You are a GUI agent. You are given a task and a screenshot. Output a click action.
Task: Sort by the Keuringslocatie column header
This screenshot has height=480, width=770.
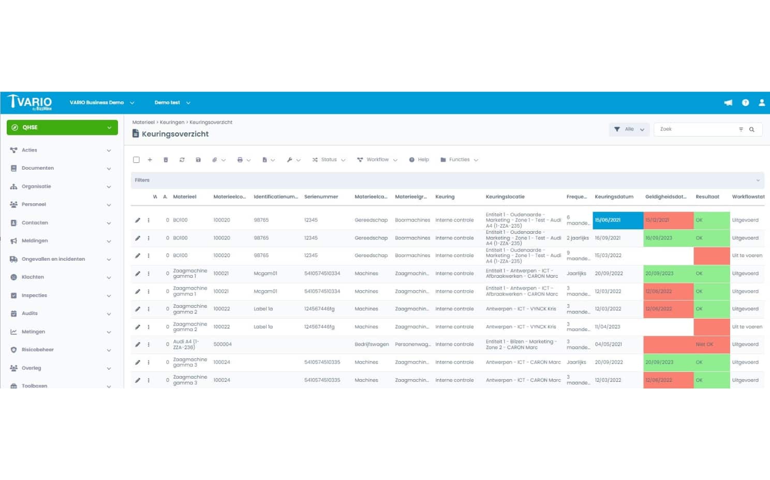(x=505, y=197)
